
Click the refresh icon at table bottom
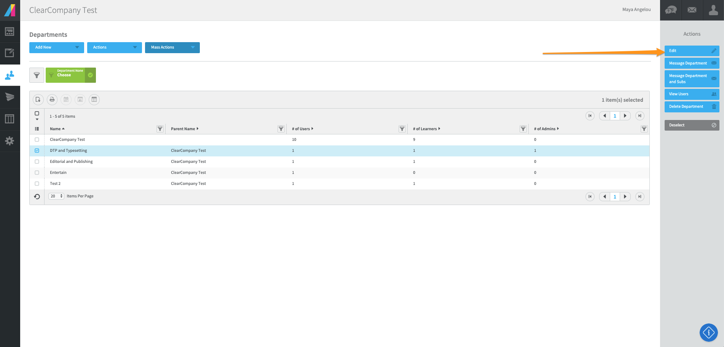(37, 197)
